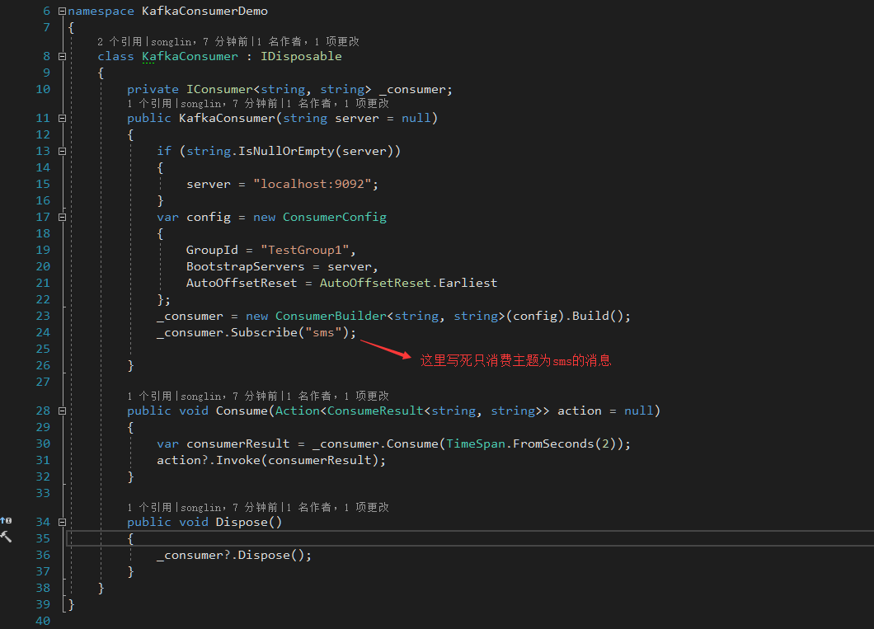
Task: Collapse the KafkaConsumer class block at line 8
Action: [x=63, y=56]
